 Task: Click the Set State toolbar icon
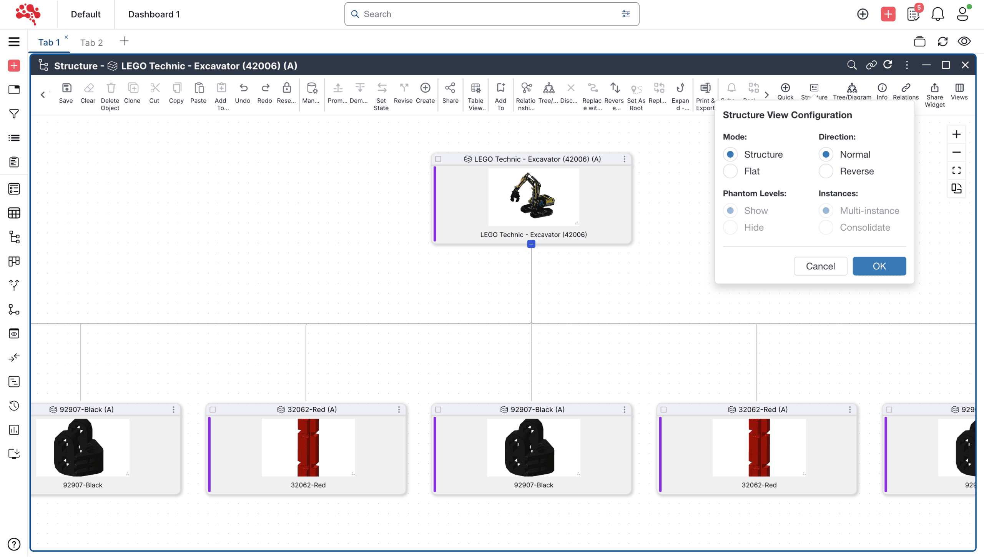(x=381, y=88)
